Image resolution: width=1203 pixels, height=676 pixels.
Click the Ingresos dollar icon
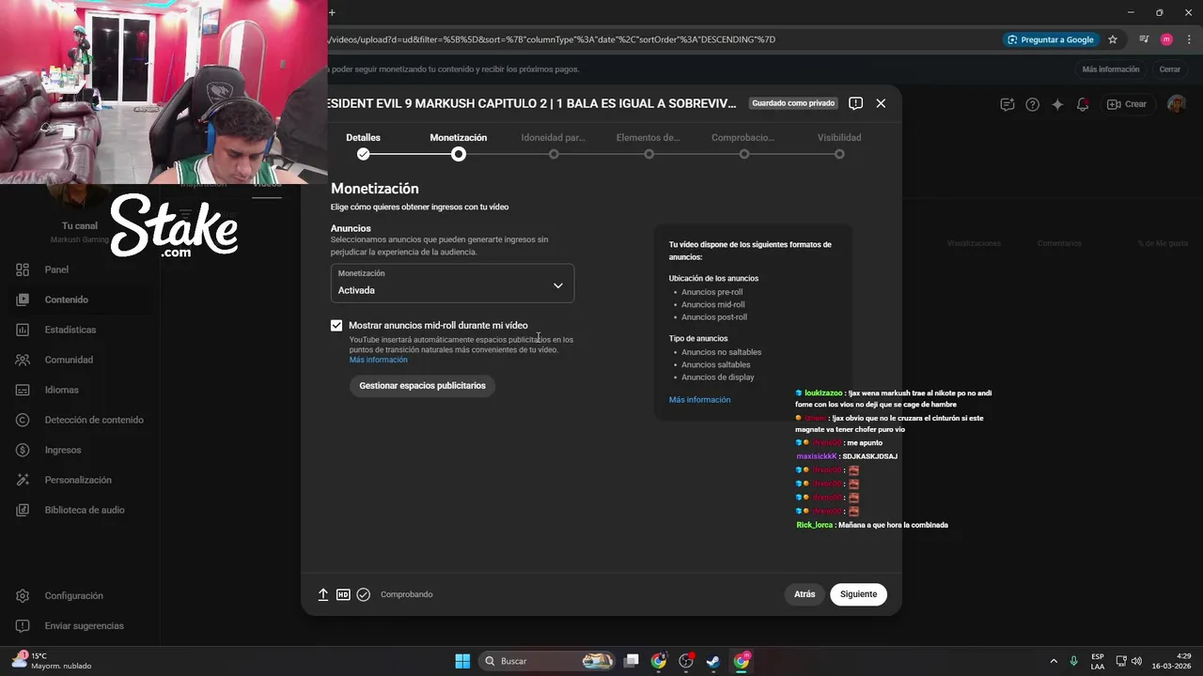(23, 450)
